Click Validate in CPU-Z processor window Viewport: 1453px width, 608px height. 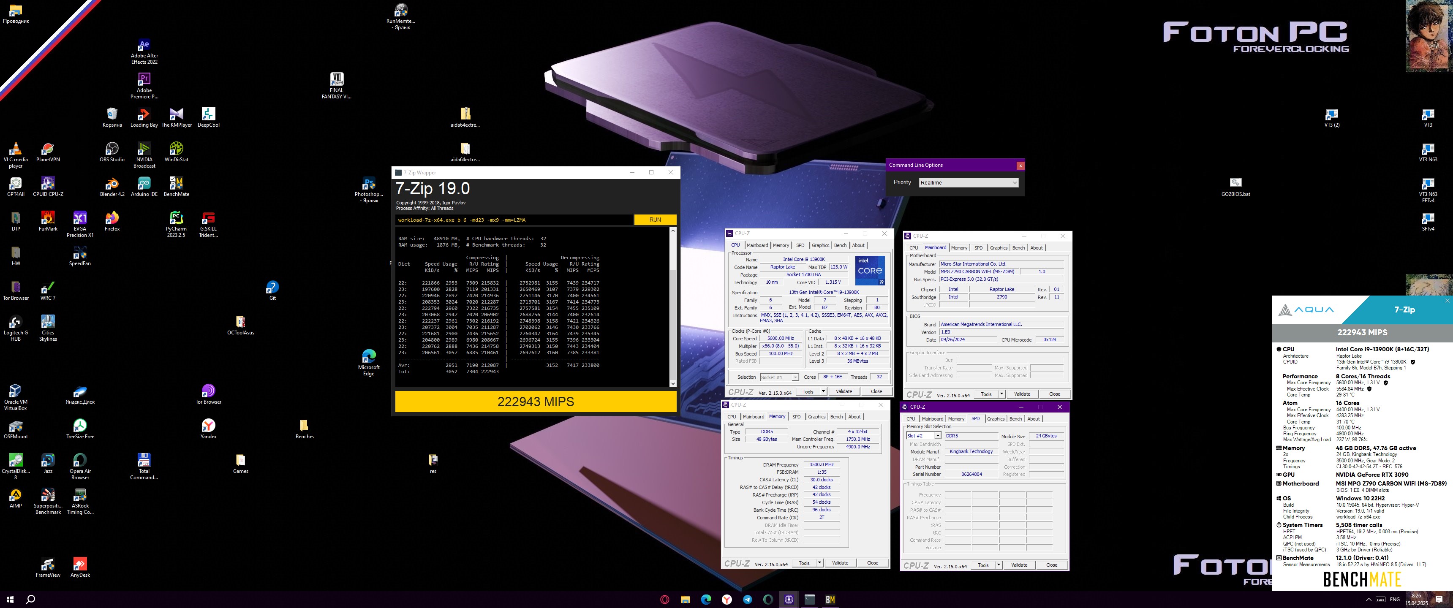844,391
